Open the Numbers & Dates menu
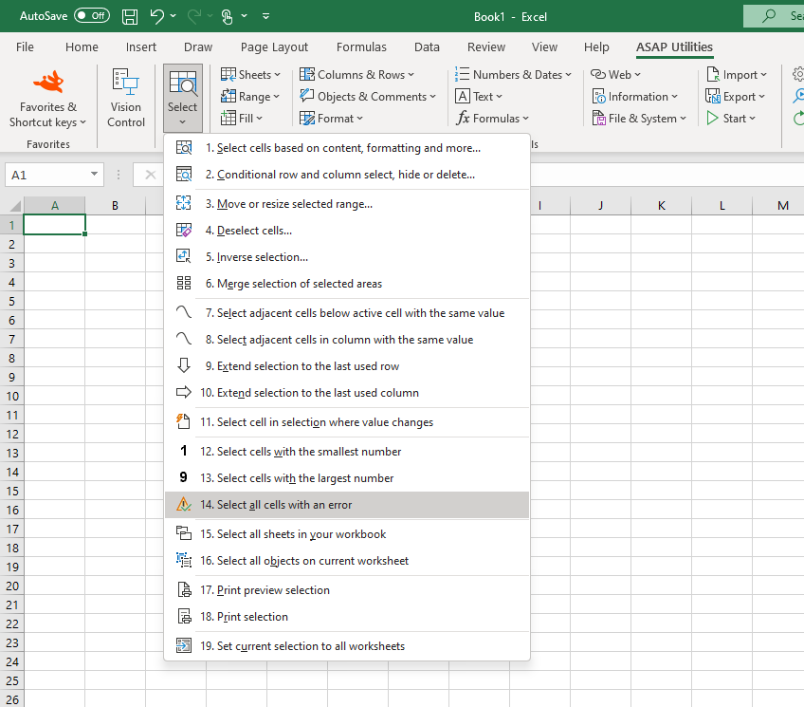Image resolution: width=804 pixels, height=707 pixels. click(513, 74)
